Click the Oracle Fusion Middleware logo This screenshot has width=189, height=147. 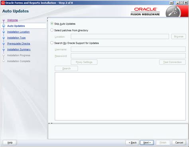coord(145,12)
